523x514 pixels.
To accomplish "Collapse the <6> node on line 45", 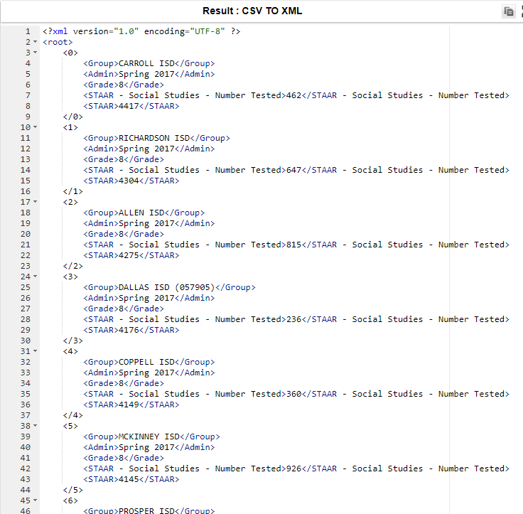I will pos(35,500).
